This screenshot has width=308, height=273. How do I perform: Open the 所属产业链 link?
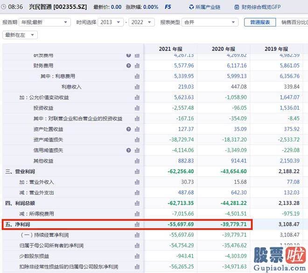point(208,7)
